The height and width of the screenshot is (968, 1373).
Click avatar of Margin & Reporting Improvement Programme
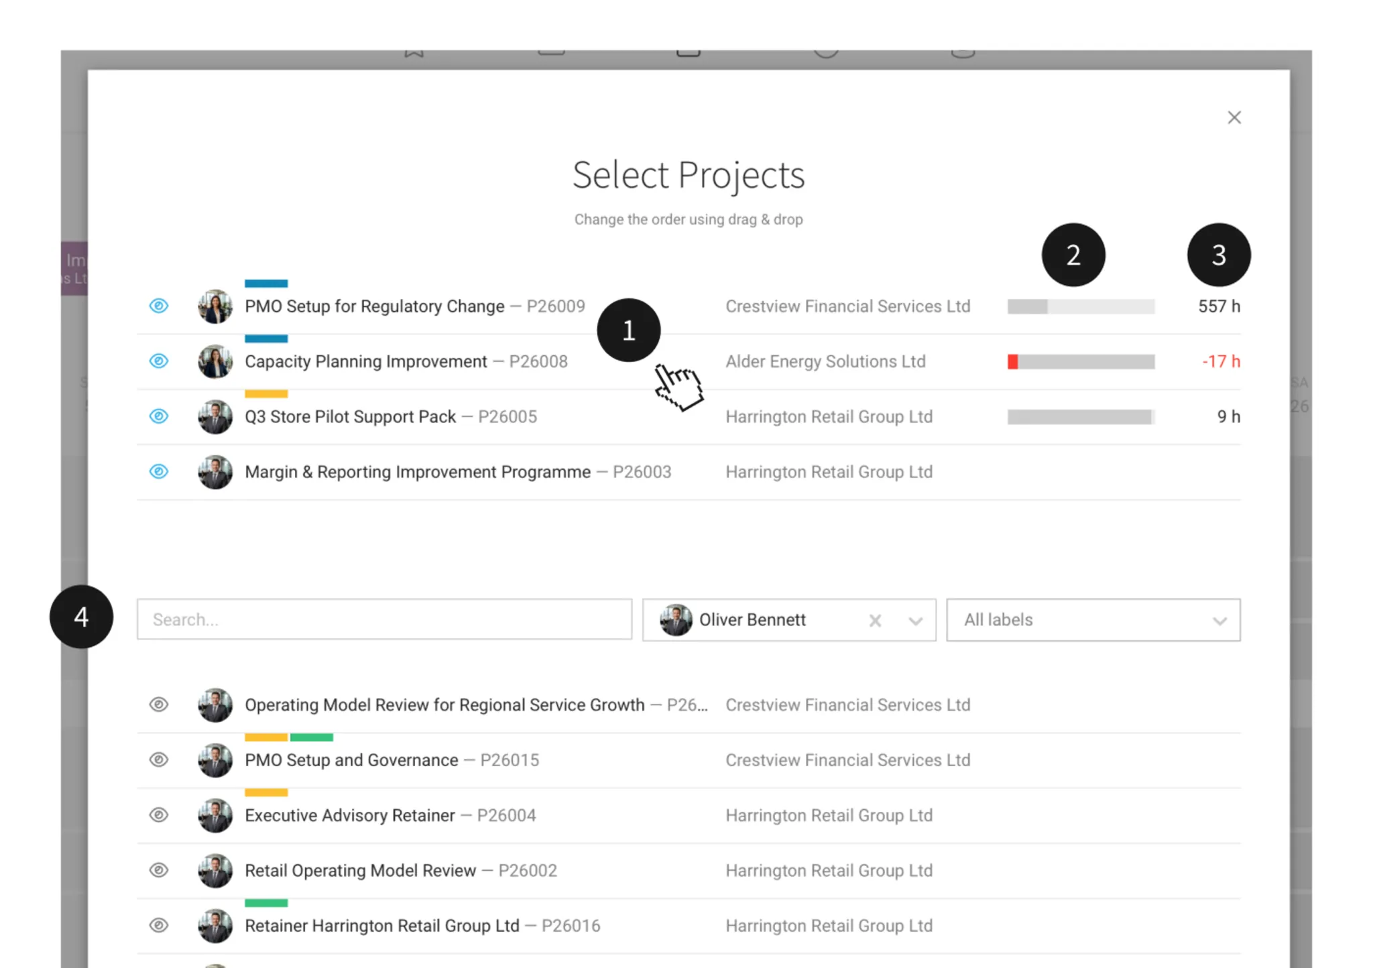(x=215, y=472)
